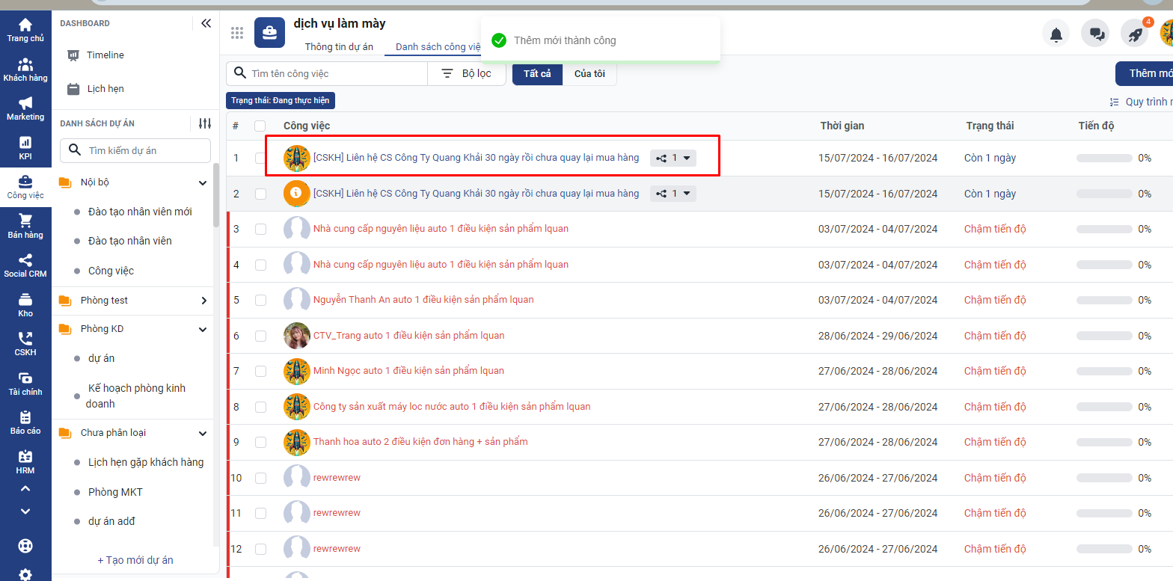Expand the Phòng test folder
The width and height of the screenshot is (1173, 581).
(x=203, y=301)
